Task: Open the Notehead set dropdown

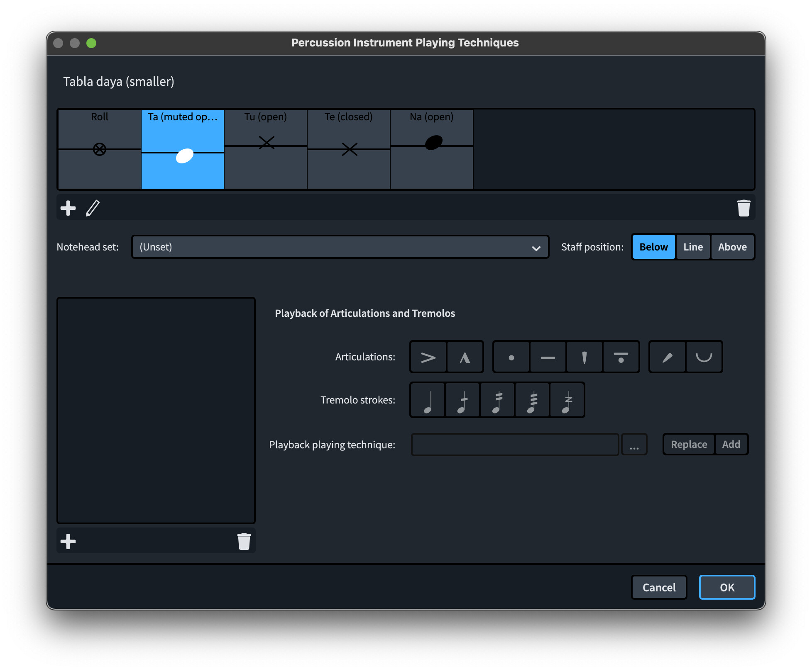Action: tap(340, 247)
